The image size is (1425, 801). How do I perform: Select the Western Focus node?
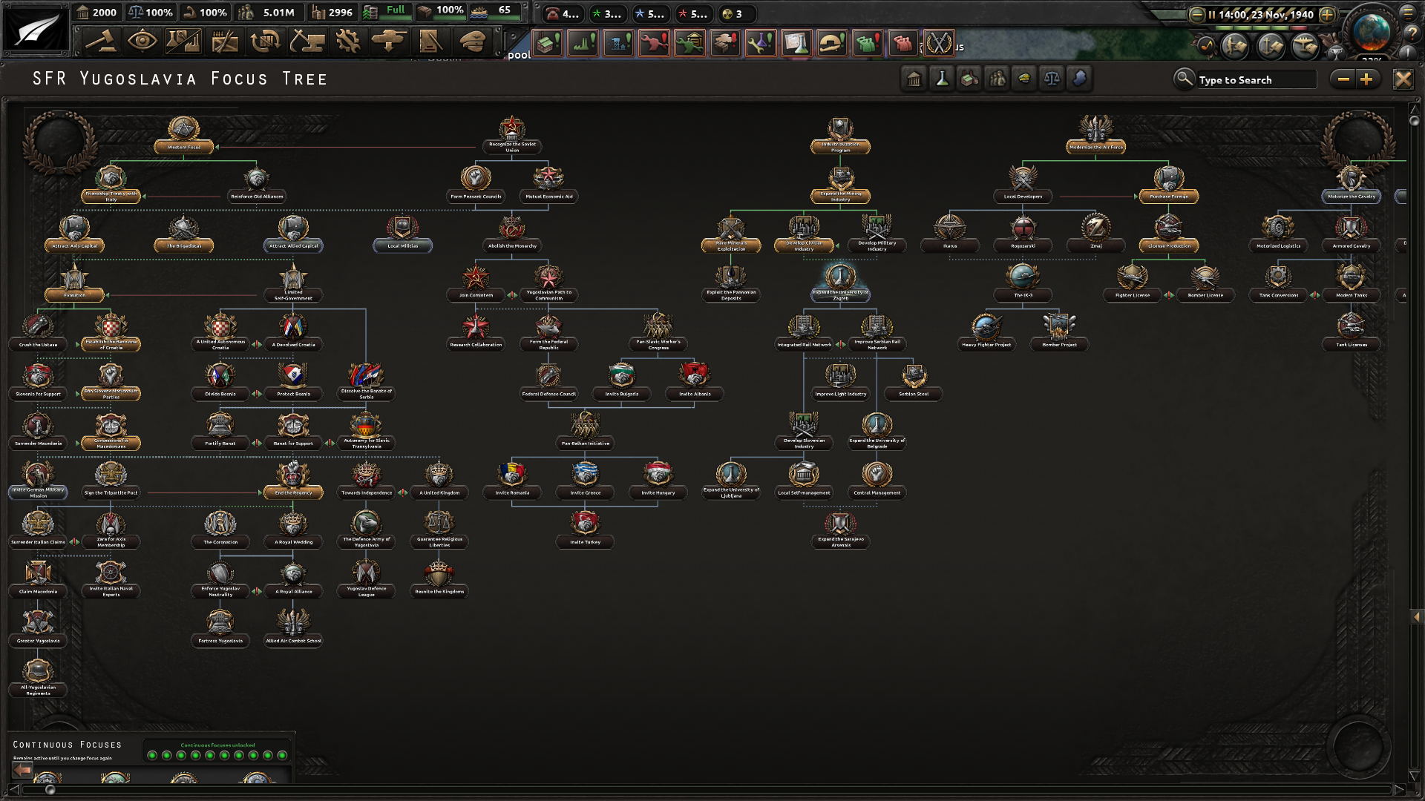pos(183,135)
